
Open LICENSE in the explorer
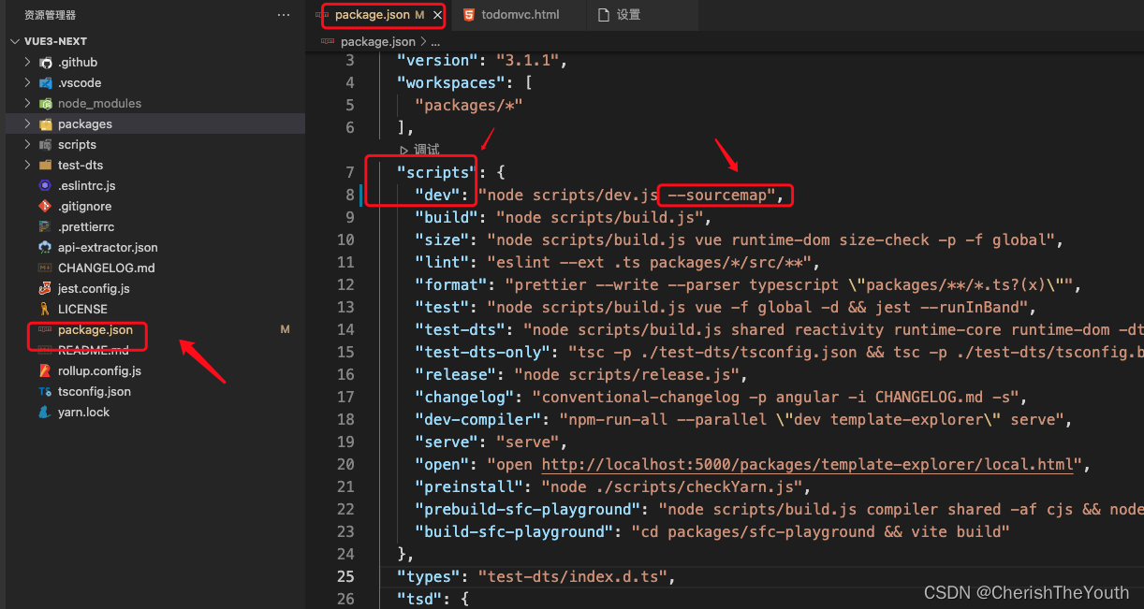click(82, 309)
